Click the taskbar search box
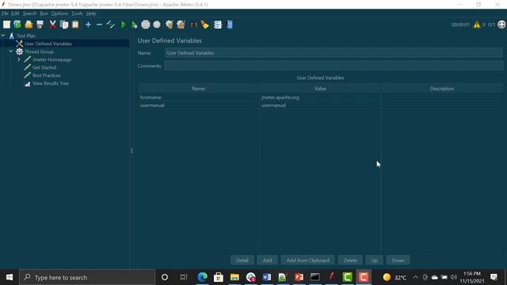Screen dimensions: 507x285 click(x=87, y=277)
